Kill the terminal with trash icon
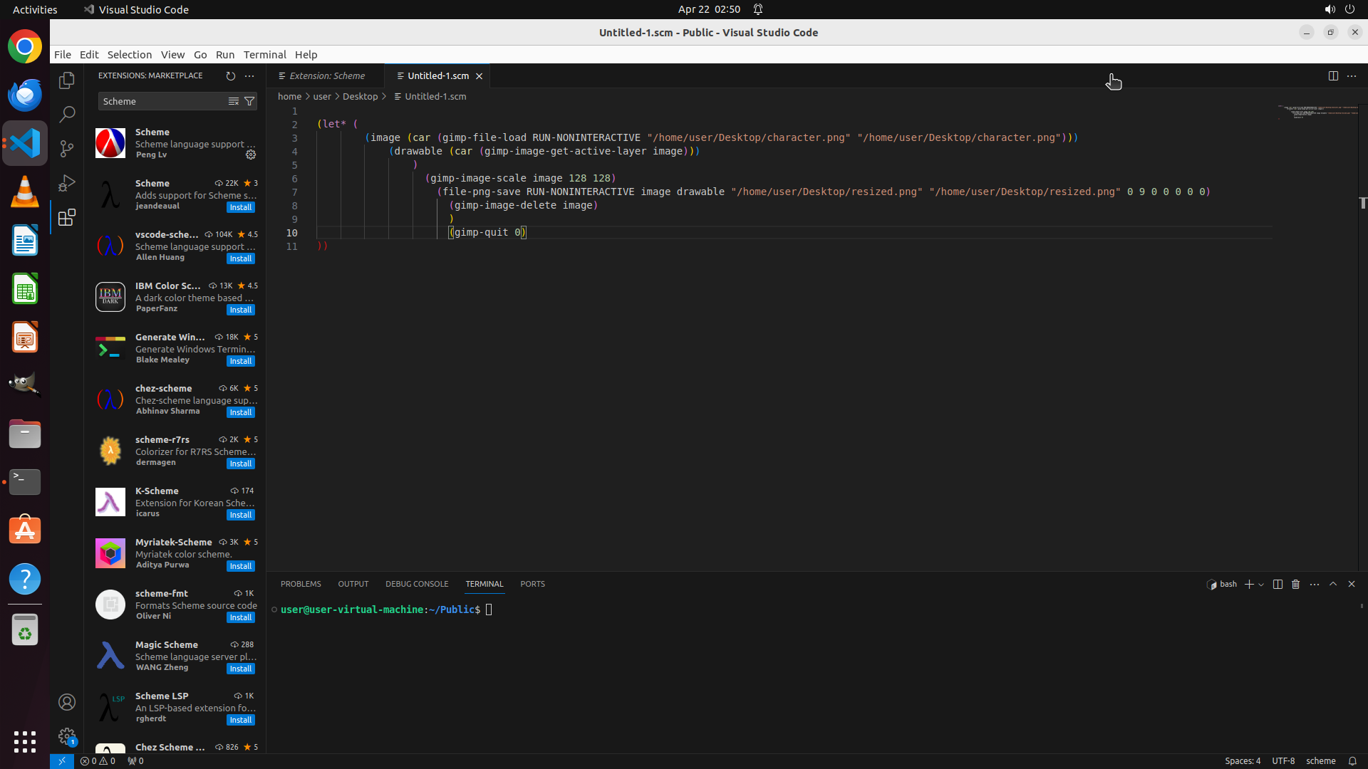 point(1296,584)
